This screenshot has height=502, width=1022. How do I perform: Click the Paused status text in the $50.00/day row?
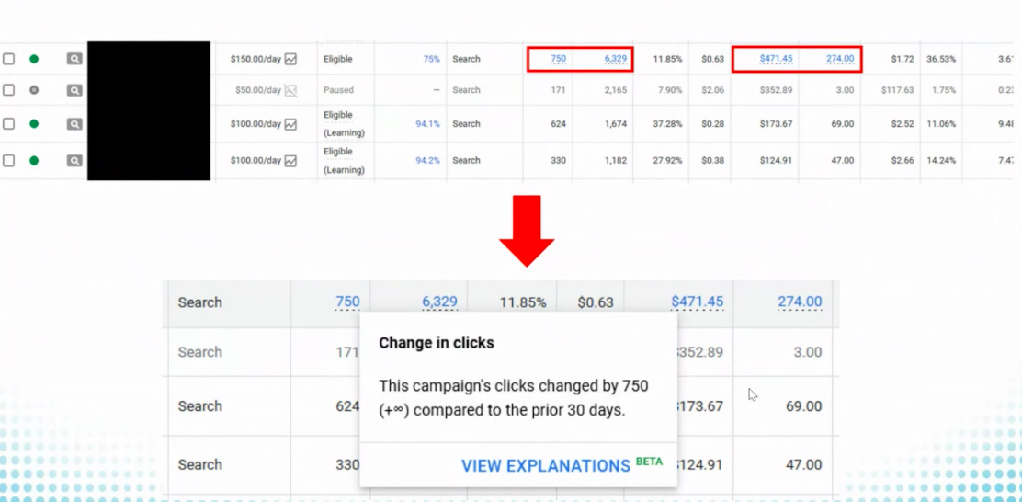[338, 90]
